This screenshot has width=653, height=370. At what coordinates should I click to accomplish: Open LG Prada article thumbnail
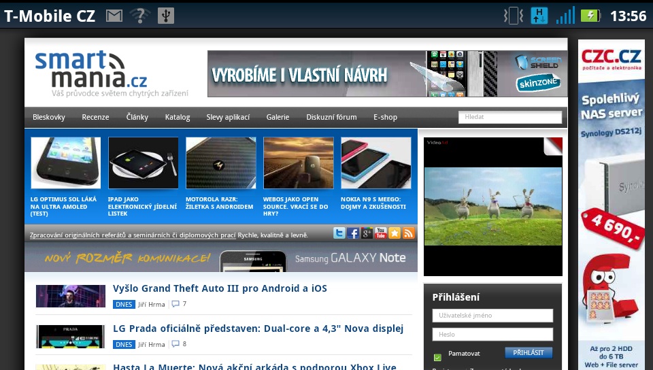(x=70, y=336)
